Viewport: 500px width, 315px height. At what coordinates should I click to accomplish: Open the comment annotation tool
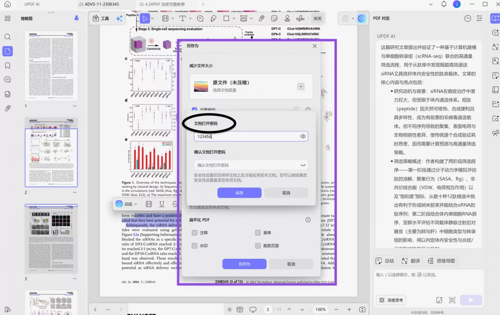(x=200, y=19)
